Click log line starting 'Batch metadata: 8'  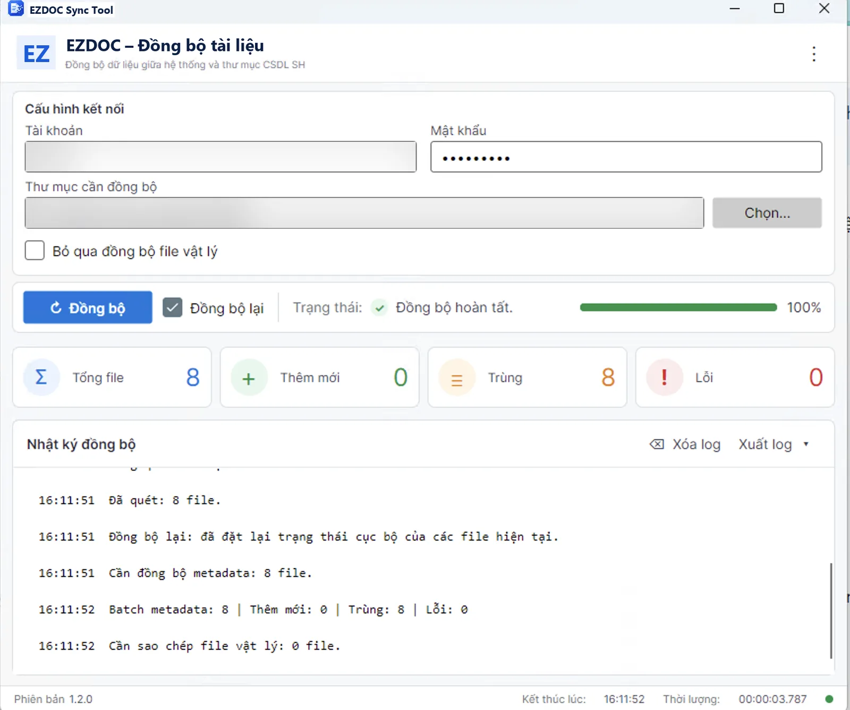288,610
